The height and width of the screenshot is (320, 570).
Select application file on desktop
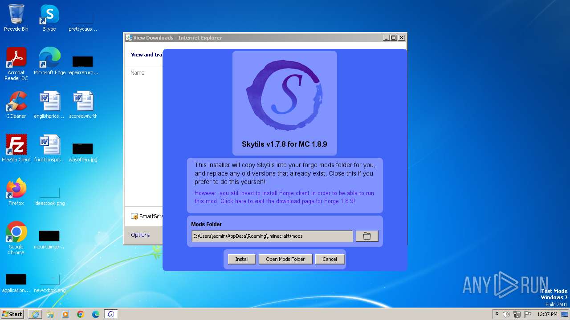[16, 283]
